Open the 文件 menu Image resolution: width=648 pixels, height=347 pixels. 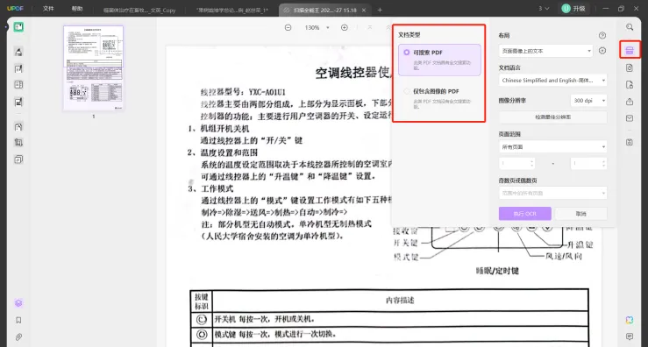tap(48, 8)
